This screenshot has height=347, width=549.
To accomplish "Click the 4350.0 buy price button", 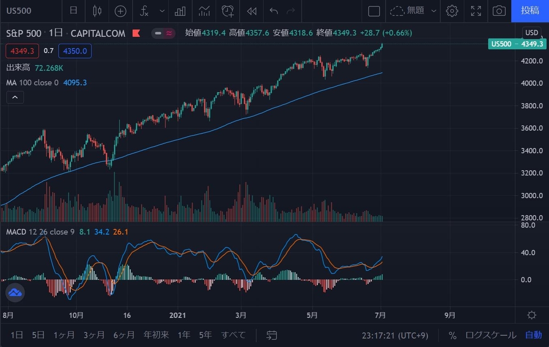I will coord(75,51).
